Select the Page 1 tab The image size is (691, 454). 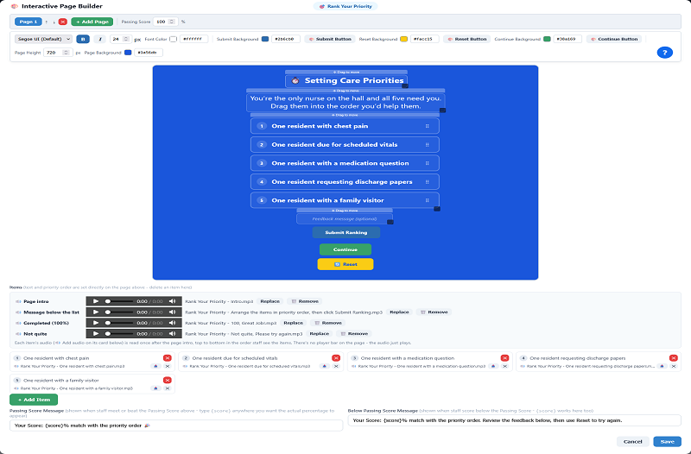[29, 22]
